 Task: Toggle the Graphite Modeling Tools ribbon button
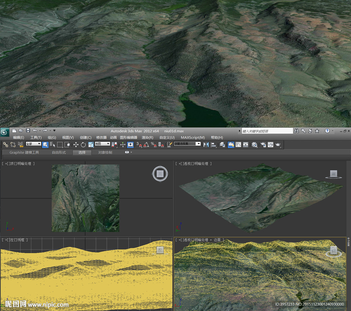pyautogui.click(x=231, y=145)
